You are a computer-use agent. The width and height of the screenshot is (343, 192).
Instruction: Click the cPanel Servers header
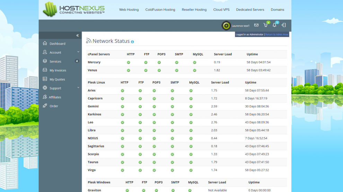(99, 54)
